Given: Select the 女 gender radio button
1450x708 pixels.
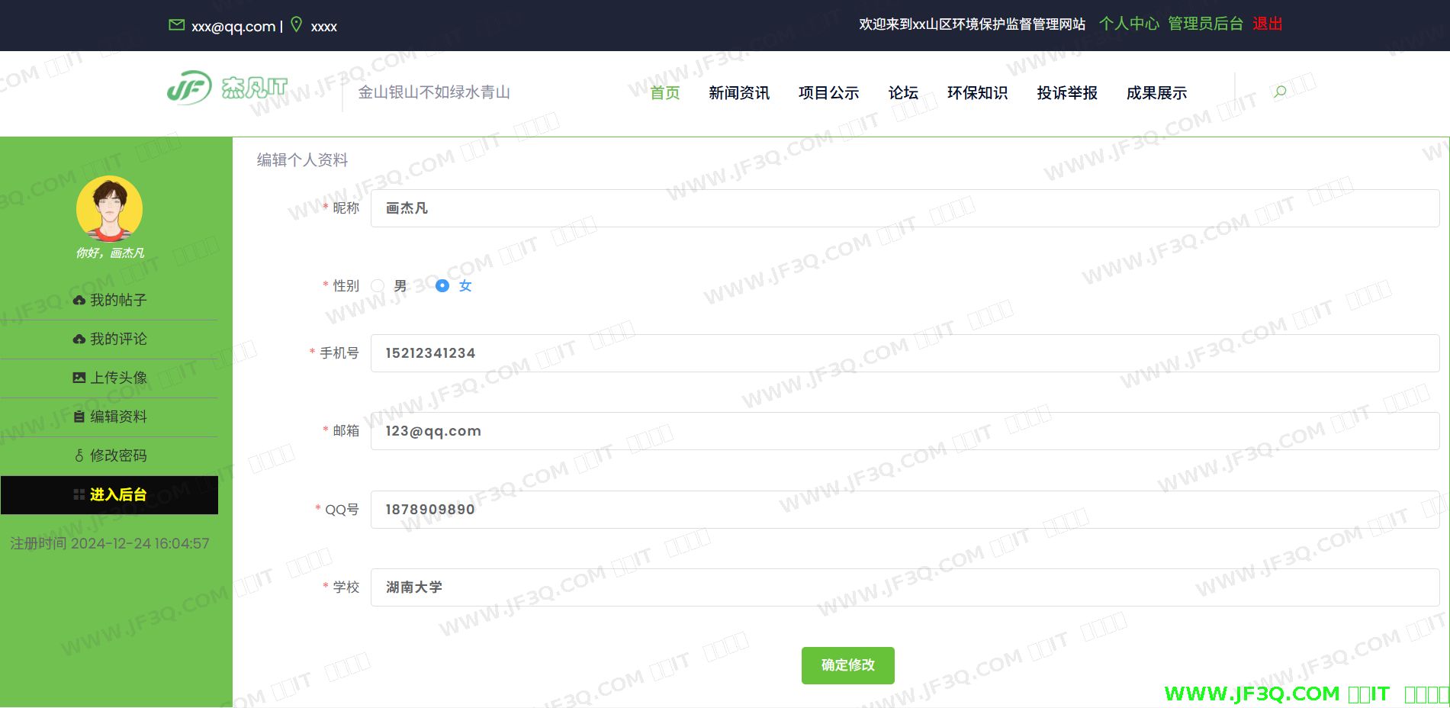Looking at the screenshot, I should 442,286.
